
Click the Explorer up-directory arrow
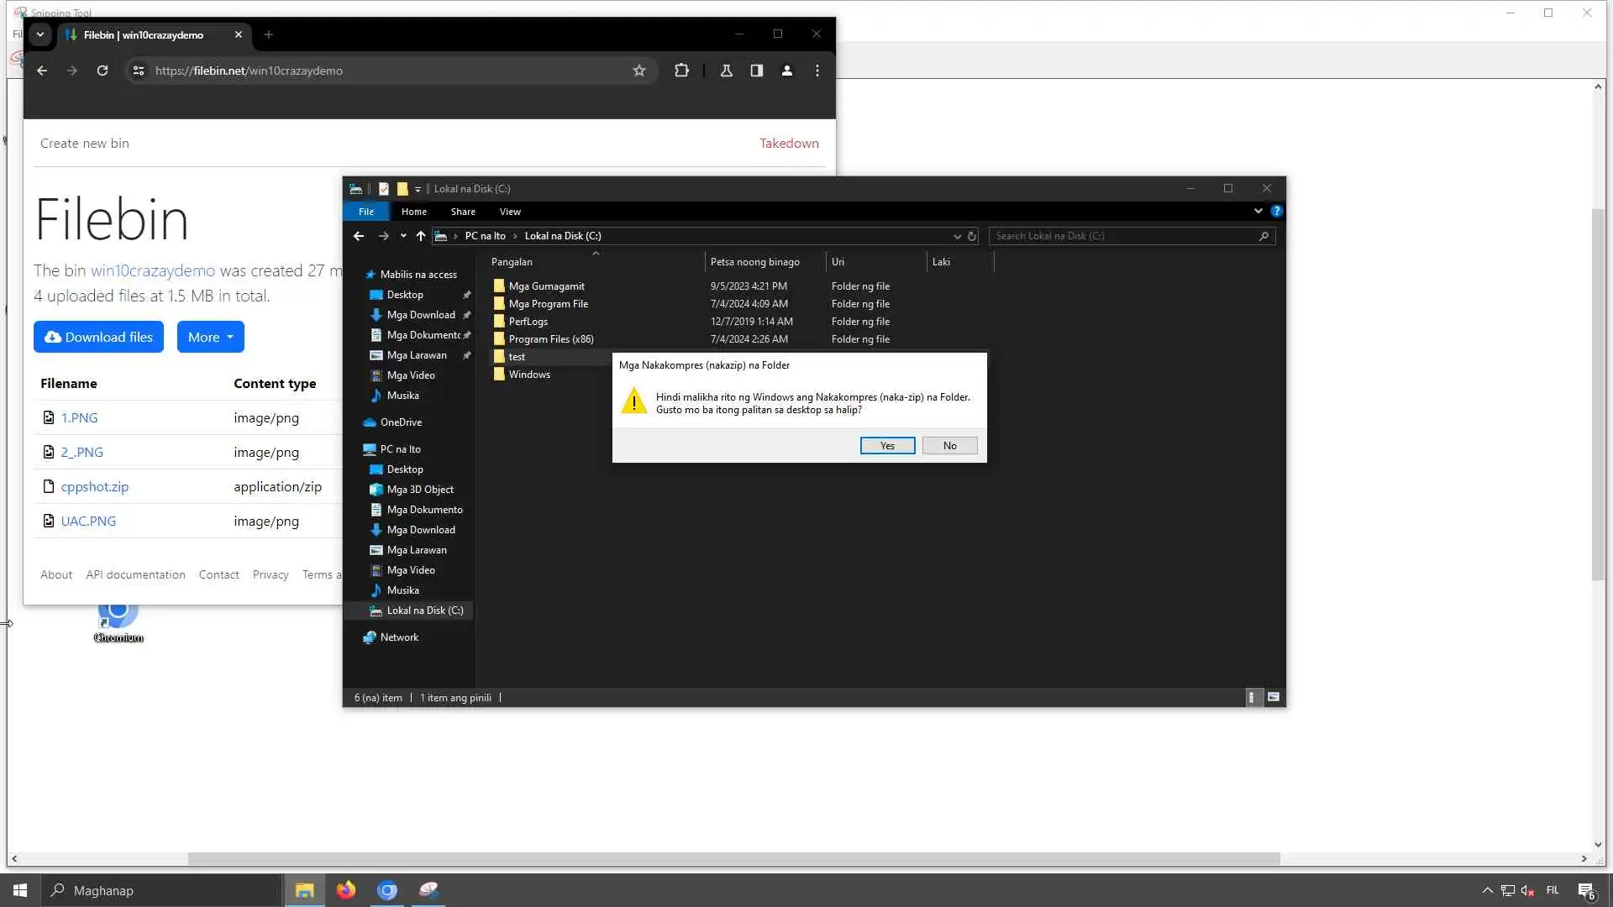click(421, 236)
